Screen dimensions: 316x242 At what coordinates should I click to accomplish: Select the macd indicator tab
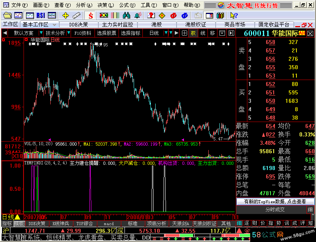109,224
